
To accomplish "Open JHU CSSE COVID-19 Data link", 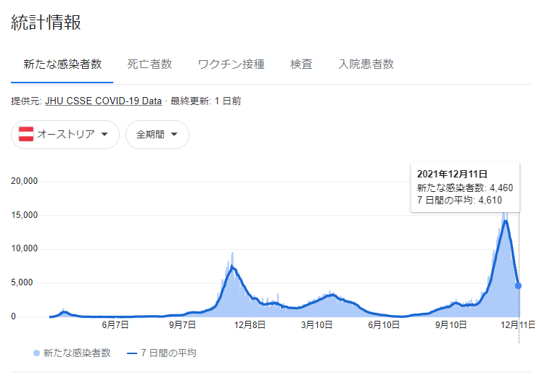I will click(103, 101).
